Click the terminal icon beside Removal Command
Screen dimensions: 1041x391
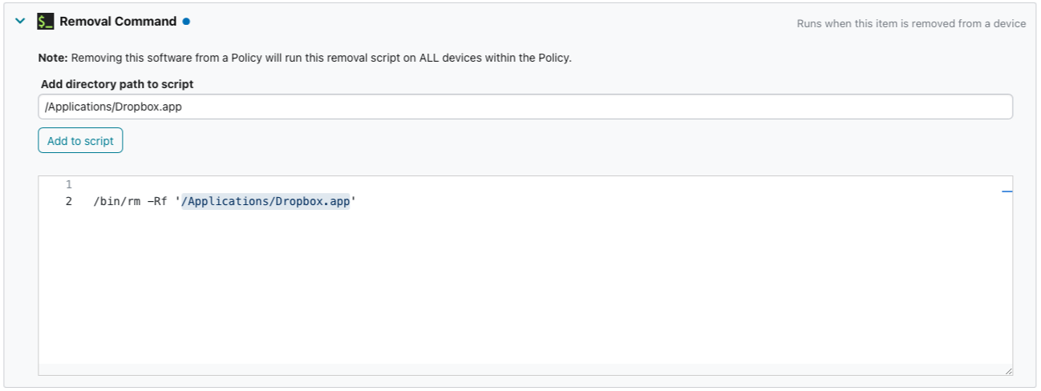[x=46, y=22]
